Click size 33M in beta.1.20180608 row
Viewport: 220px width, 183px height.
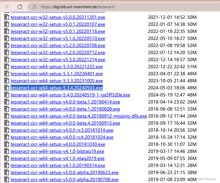click(192, 109)
